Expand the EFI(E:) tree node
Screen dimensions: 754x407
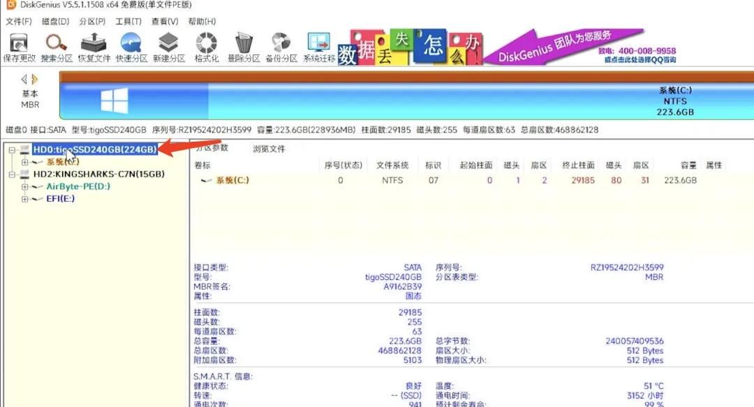click(24, 199)
